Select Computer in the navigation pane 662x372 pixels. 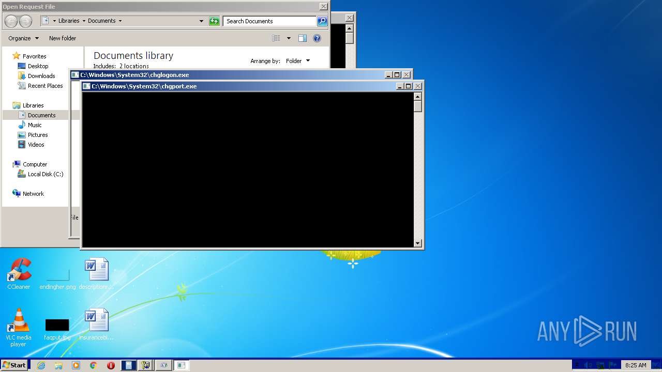(x=35, y=164)
